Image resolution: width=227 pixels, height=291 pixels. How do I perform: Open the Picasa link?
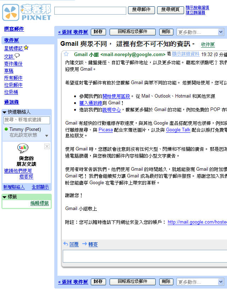click(106, 130)
